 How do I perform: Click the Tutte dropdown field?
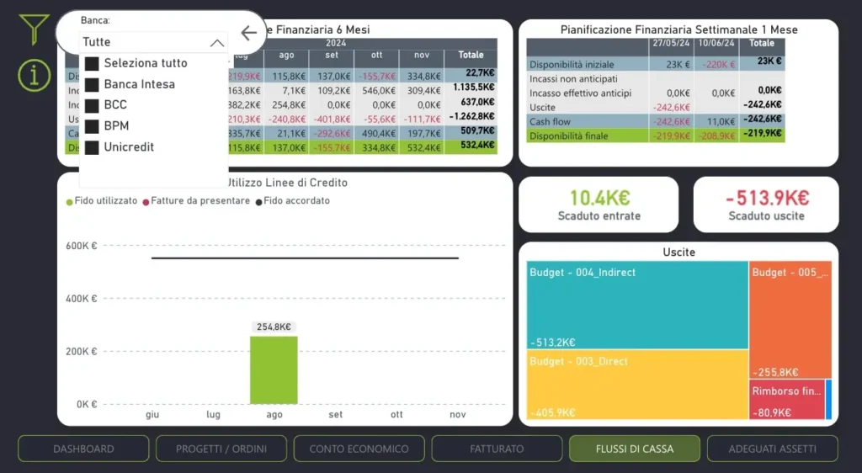(153, 42)
